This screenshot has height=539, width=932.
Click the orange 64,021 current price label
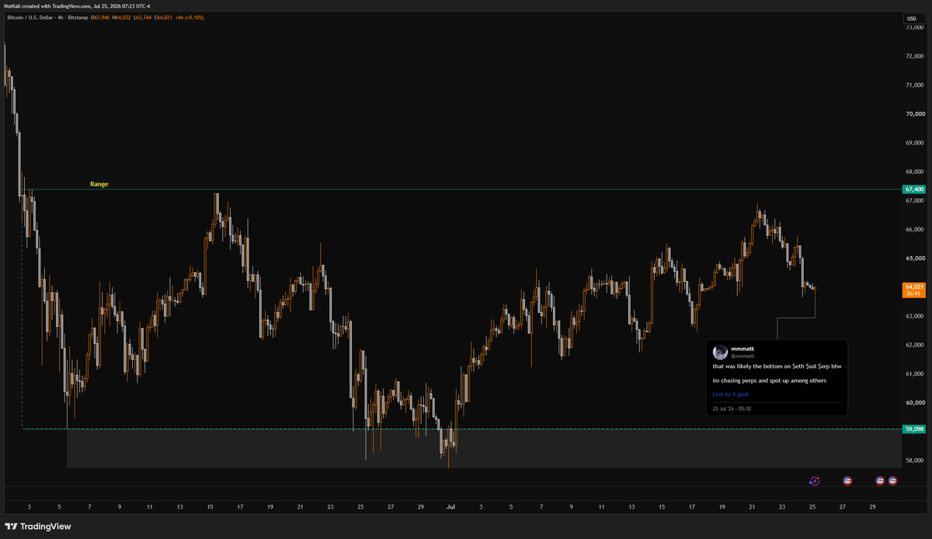(914, 290)
